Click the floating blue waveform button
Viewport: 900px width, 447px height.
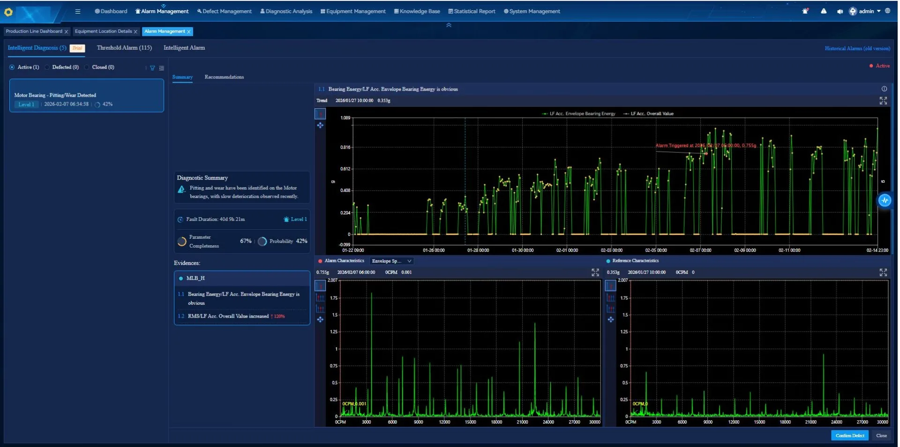pos(885,200)
